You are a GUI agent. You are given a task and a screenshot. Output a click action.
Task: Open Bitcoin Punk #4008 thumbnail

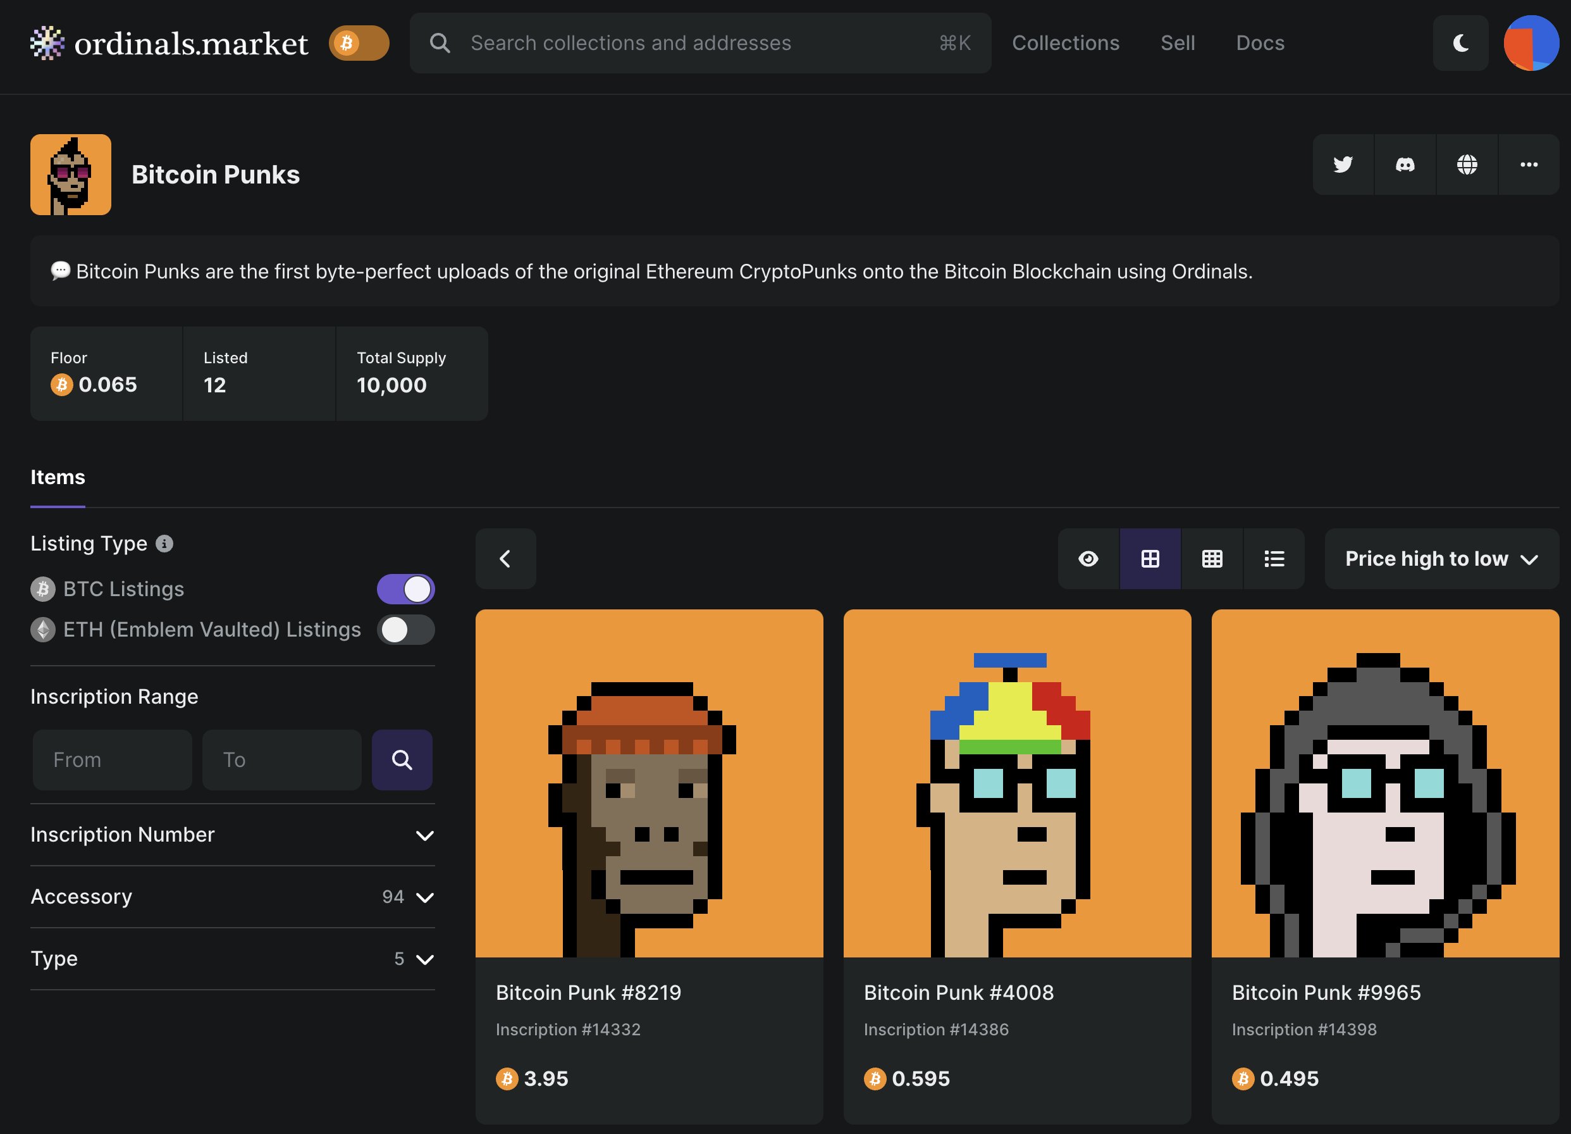(x=1017, y=783)
